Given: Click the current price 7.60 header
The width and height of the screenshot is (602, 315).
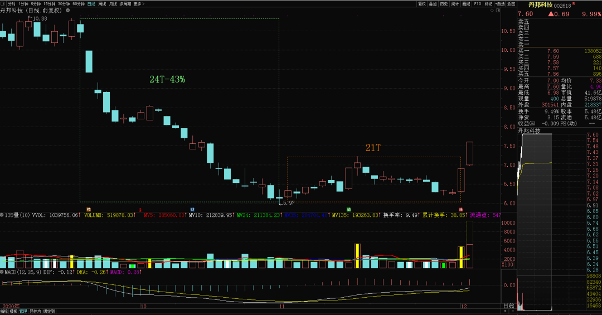Looking at the screenshot, I should [525, 14].
